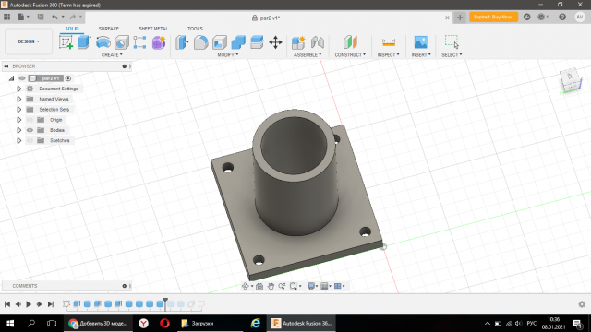Expand Sketches node
The width and height of the screenshot is (591, 332).
click(x=18, y=140)
